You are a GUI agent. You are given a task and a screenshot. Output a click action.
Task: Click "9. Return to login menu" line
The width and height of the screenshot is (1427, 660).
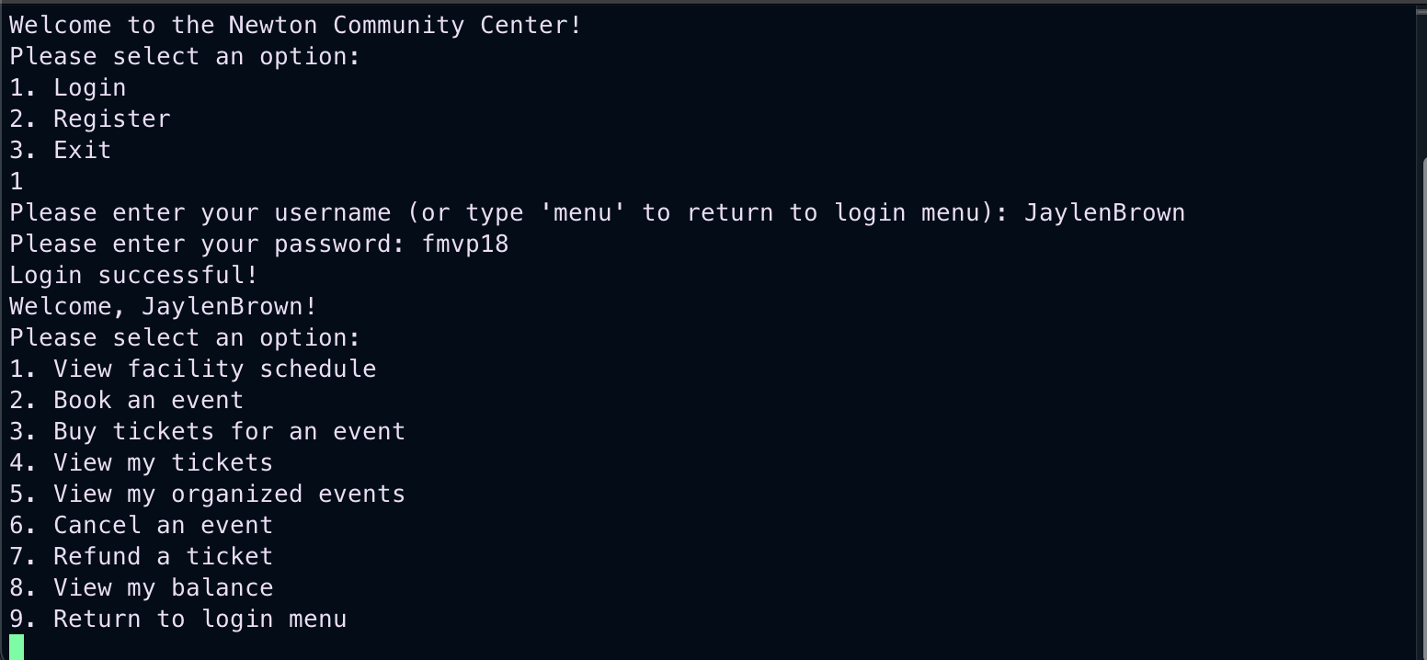tap(178, 620)
